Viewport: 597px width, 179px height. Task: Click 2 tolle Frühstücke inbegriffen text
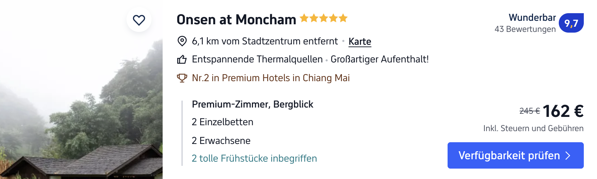[x=254, y=159]
